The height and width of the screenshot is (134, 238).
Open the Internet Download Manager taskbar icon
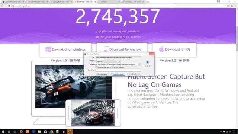(x=70, y=131)
